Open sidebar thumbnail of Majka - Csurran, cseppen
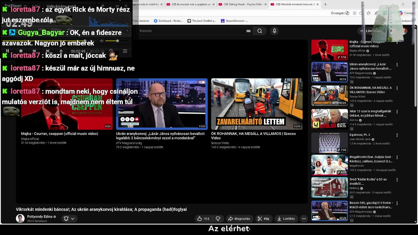This screenshot has height=235, width=418. point(330,50)
